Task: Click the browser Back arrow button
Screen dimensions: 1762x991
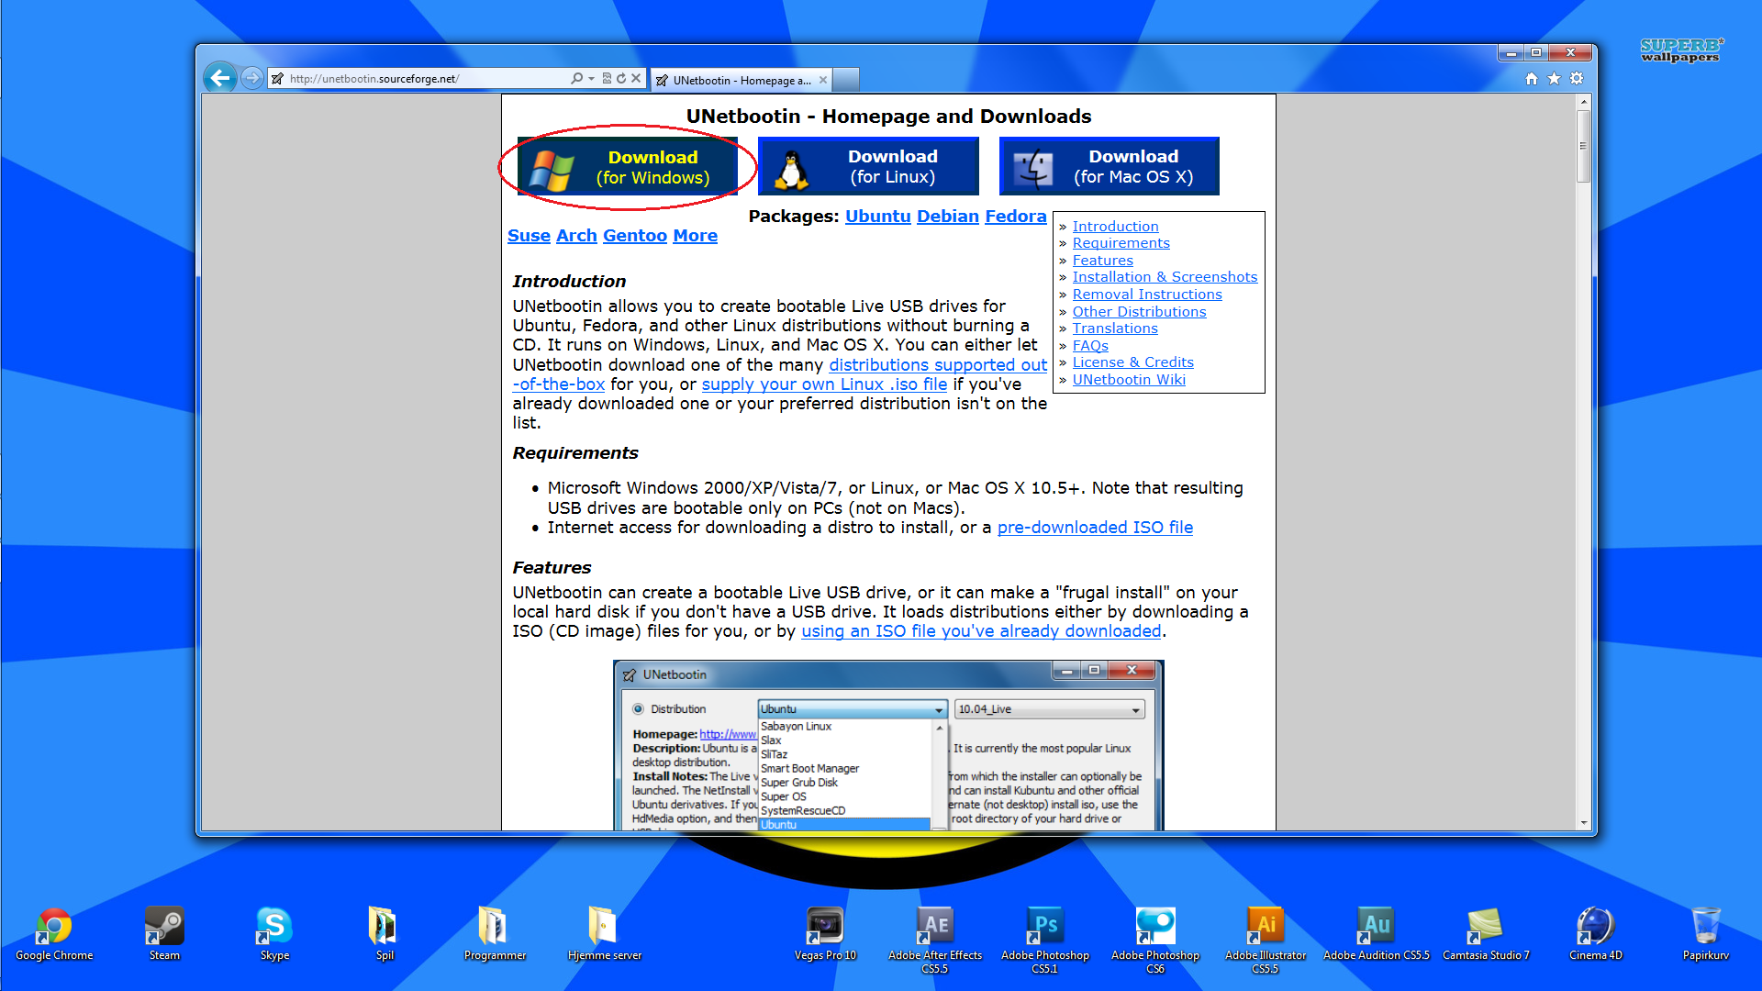Action: pyautogui.click(x=220, y=78)
